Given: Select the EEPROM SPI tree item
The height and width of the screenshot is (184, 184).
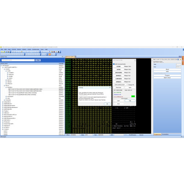Looking at the screenshot, I should [x=8, y=109].
